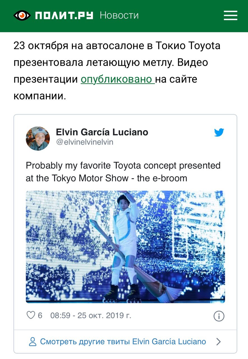This screenshot has height=359, width=248.
Task: Expand chevron arrow for more tweets
Action: click(219, 342)
